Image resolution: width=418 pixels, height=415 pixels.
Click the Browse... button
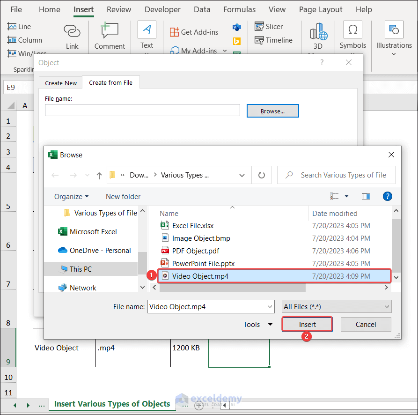(x=273, y=111)
